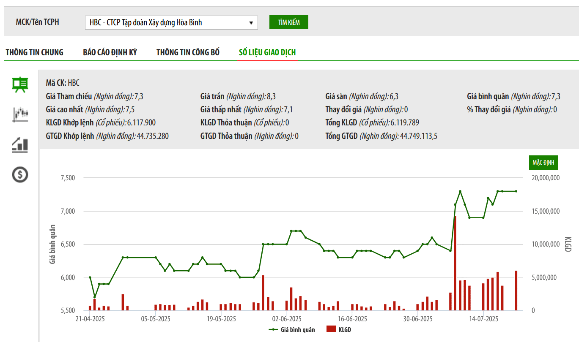Open the candlestick chart view icon
This screenshot has height=342, width=579.
coord(20,114)
